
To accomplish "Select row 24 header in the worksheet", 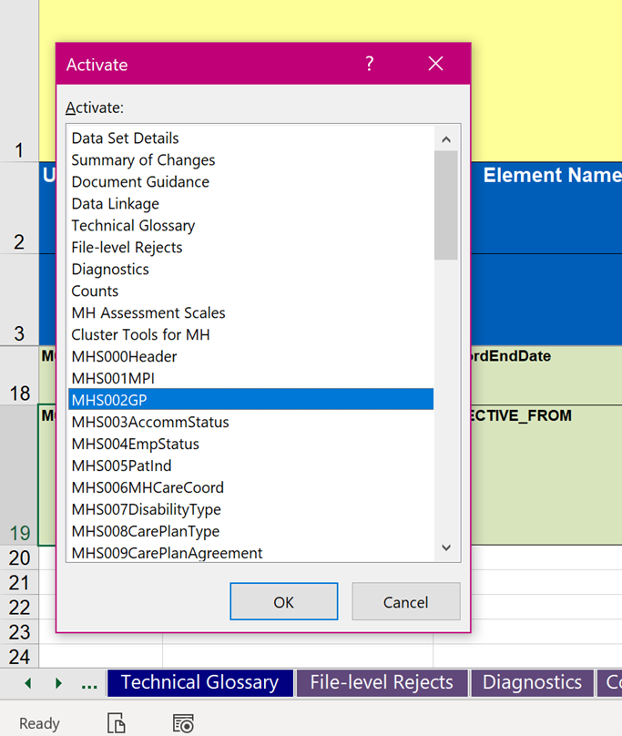I will [x=19, y=656].
